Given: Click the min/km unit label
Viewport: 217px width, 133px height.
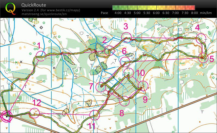Looking at the screenshot, I should click(206, 13).
